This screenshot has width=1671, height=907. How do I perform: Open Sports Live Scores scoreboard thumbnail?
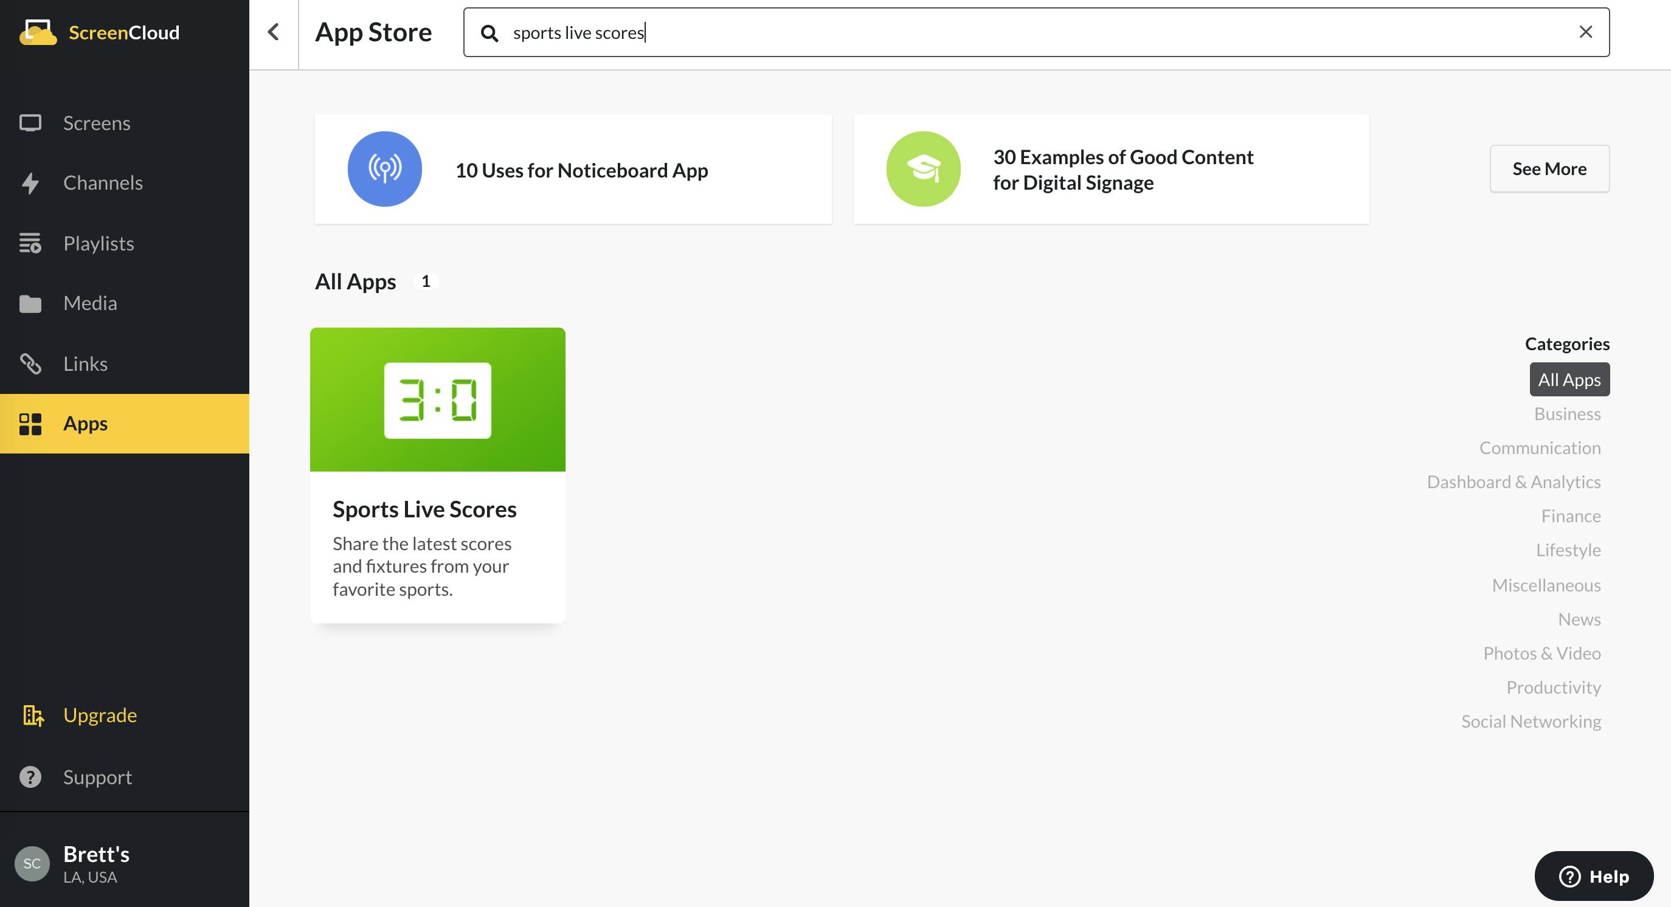[x=438, y=399]
